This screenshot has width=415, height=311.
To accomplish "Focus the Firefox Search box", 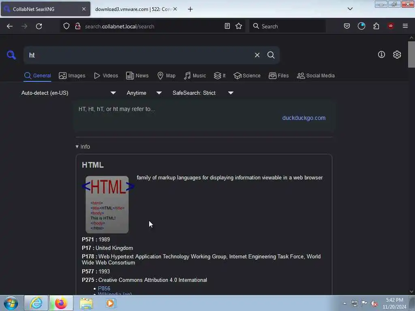I will pyautogui.click(x=287, y=26).
